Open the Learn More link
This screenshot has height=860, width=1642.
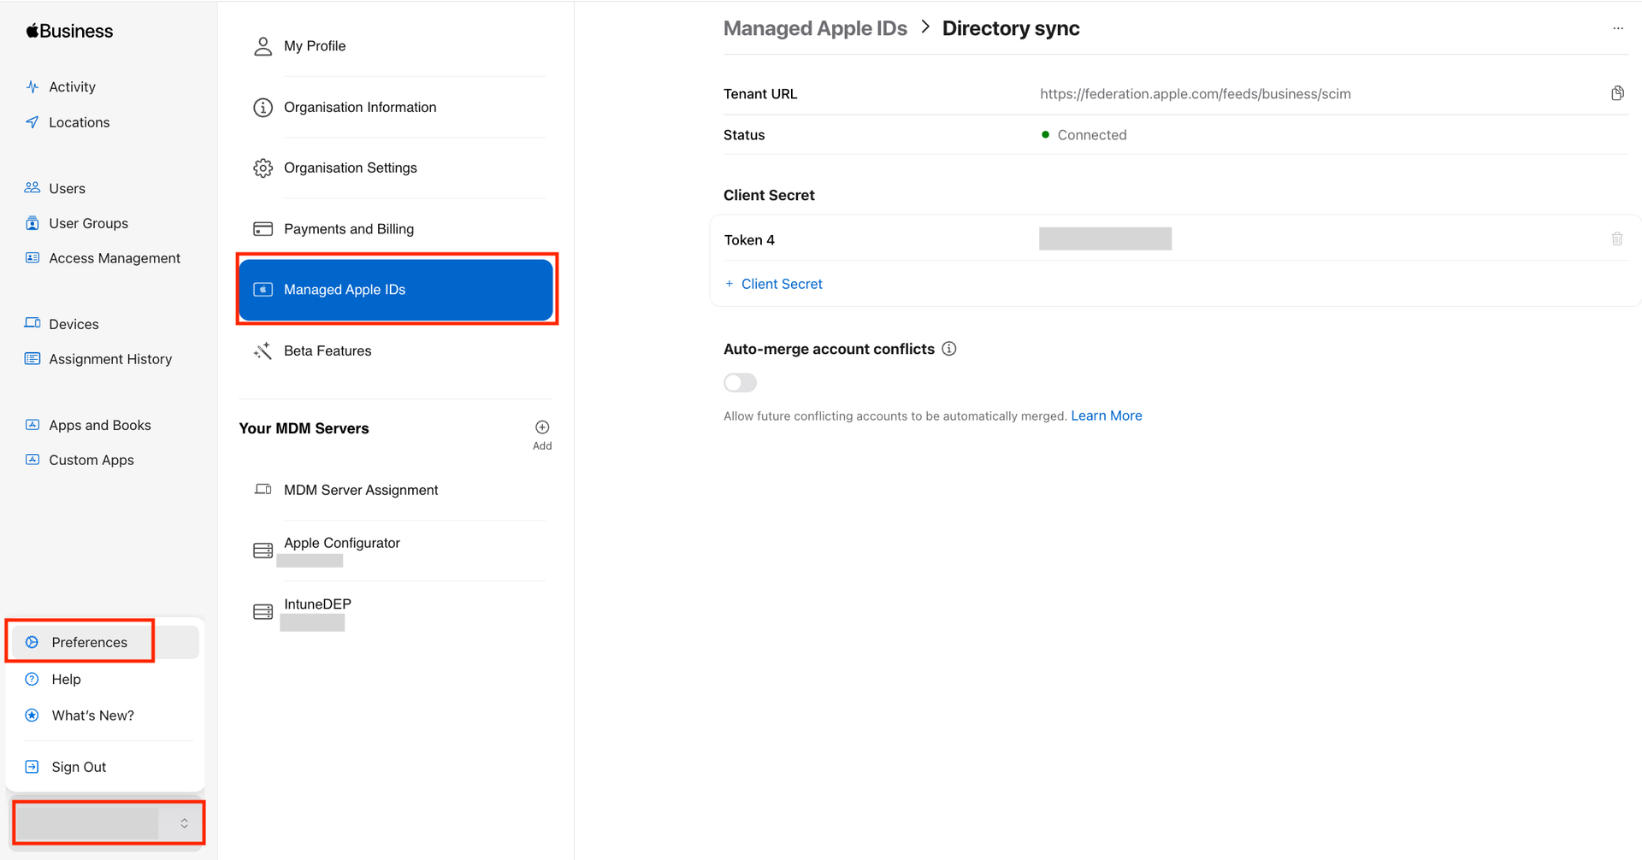click(1106, 415)
